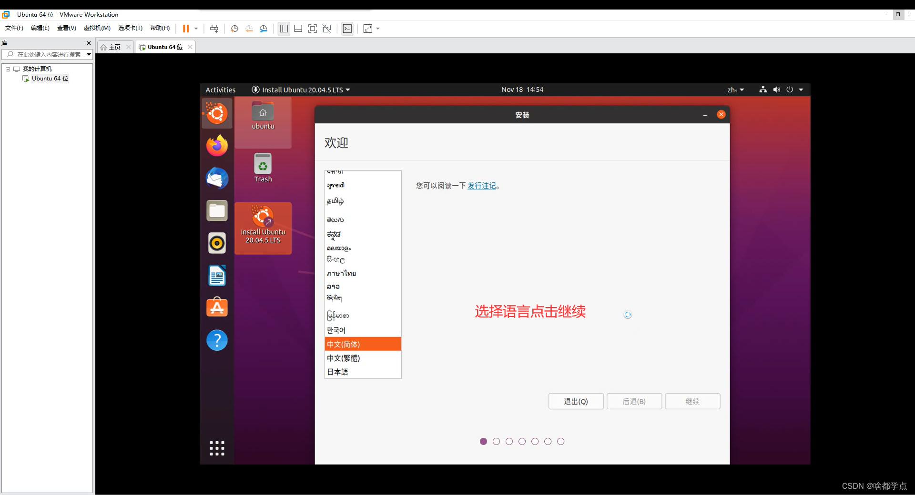This screenshot has width=915, height=495.
Task: Close the 主页 tab with its X
Action: tap(128, 47)
